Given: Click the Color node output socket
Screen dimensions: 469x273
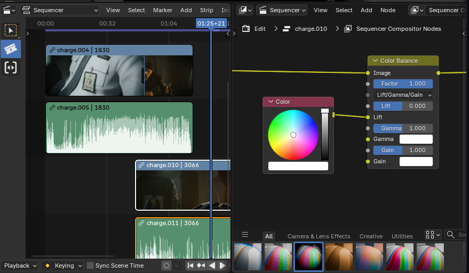Looking at the screenshot, I should pos(333,115).
